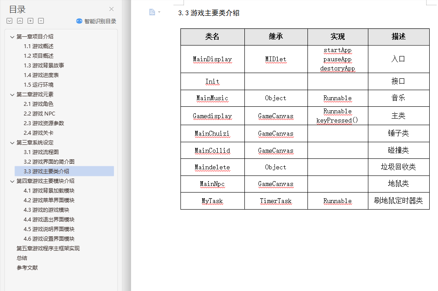Click the startApp text in the table
Screen dimensions: 438x291
click(x=338, y=50)
